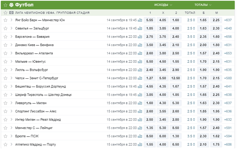237x149 pixels.
Task: Click the football icon next to Футбол
Action: (x=11, y=5)
